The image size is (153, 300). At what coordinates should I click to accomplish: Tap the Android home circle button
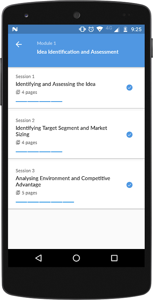pos(76,258)
